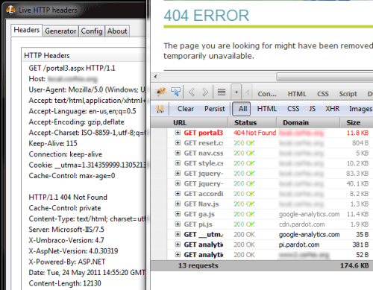Select the All filter in Net panel
This screenshot has height=290, width=373.
click(242, 109)
